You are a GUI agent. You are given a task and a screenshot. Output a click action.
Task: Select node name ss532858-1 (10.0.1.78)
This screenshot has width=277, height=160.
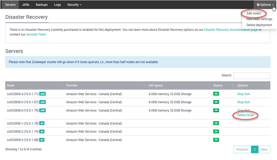click(23, 124)
